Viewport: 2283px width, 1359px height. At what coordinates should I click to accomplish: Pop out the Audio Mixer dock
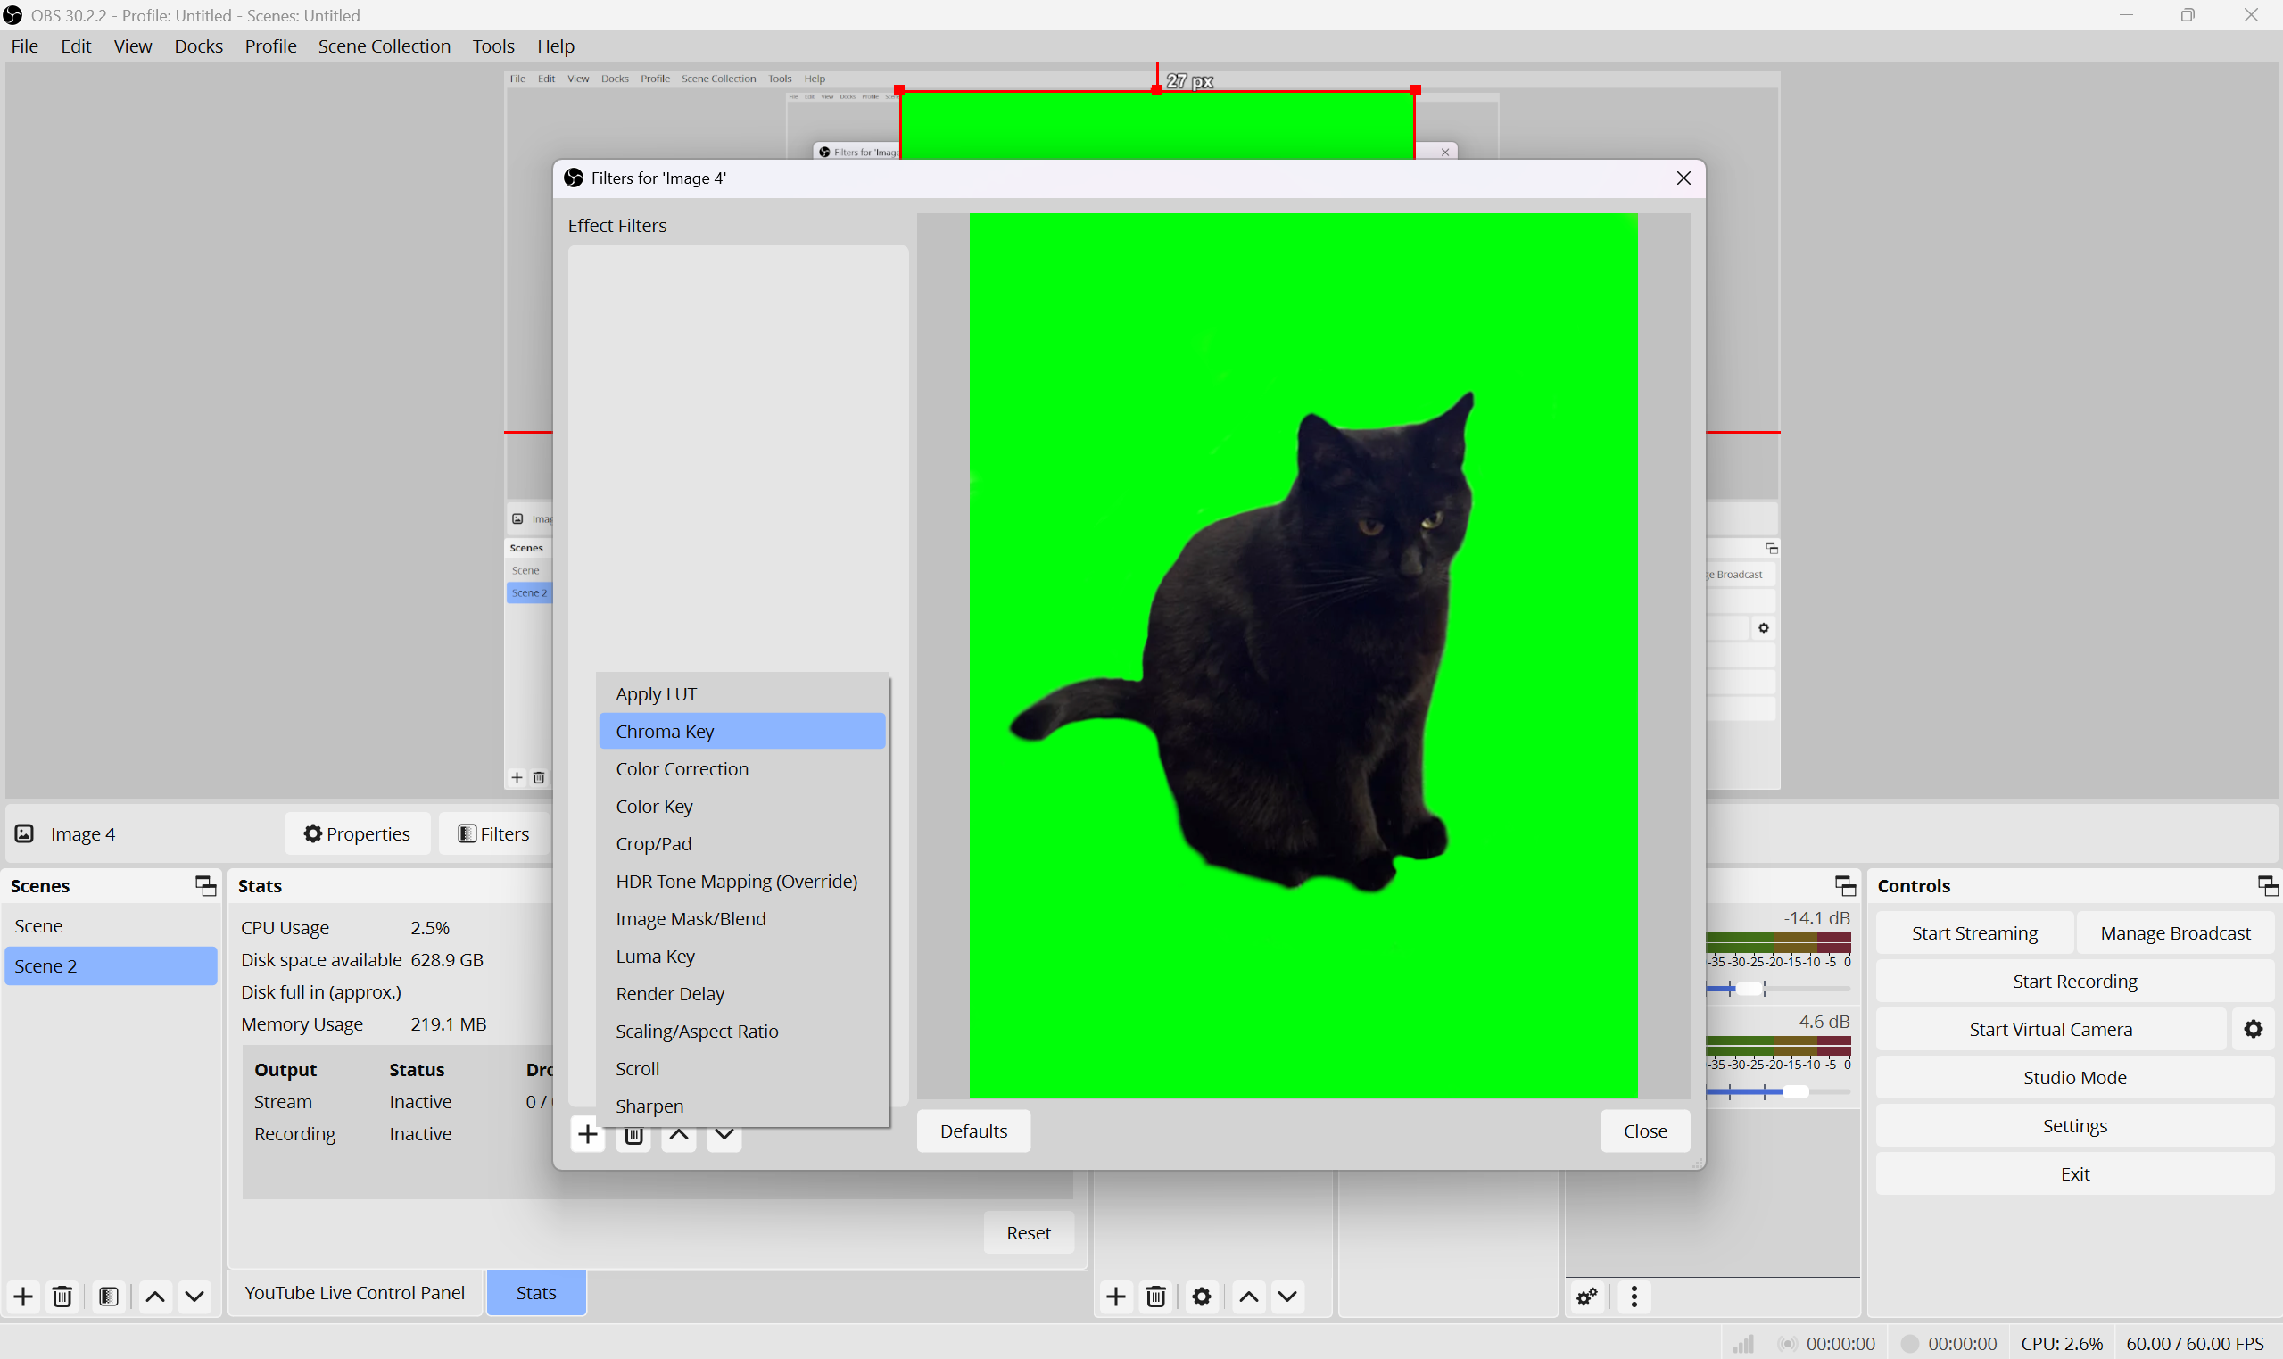(x=1846, y=885)
